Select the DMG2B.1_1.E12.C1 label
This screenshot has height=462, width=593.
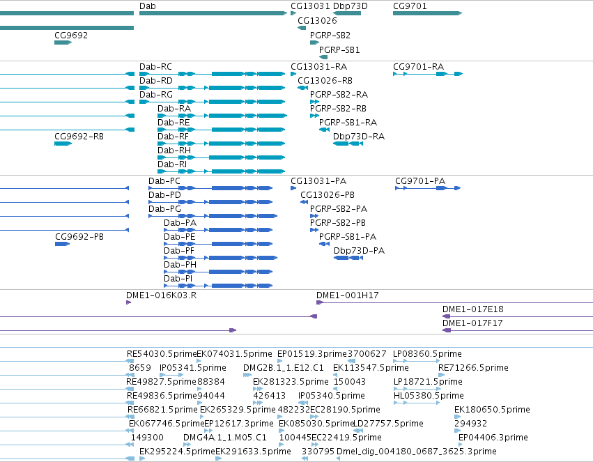pyautogui.click(x=284, y=368)
